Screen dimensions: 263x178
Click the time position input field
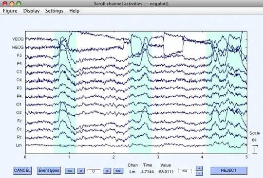pos(94,171)
